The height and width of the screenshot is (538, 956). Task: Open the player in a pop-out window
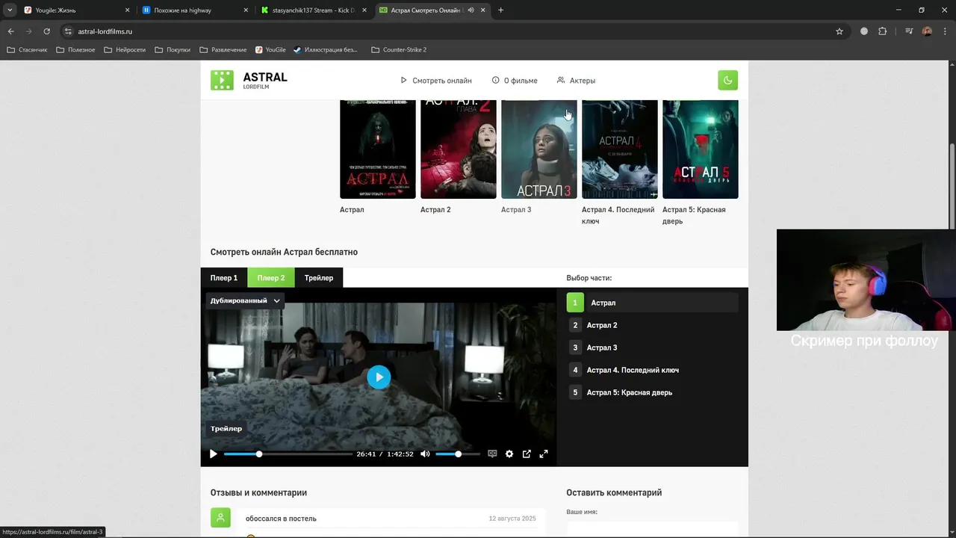point(527,454)
